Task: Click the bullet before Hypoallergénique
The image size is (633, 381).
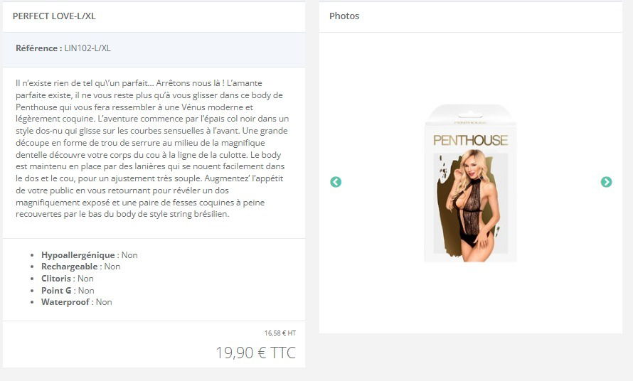Action: (32, 255)
